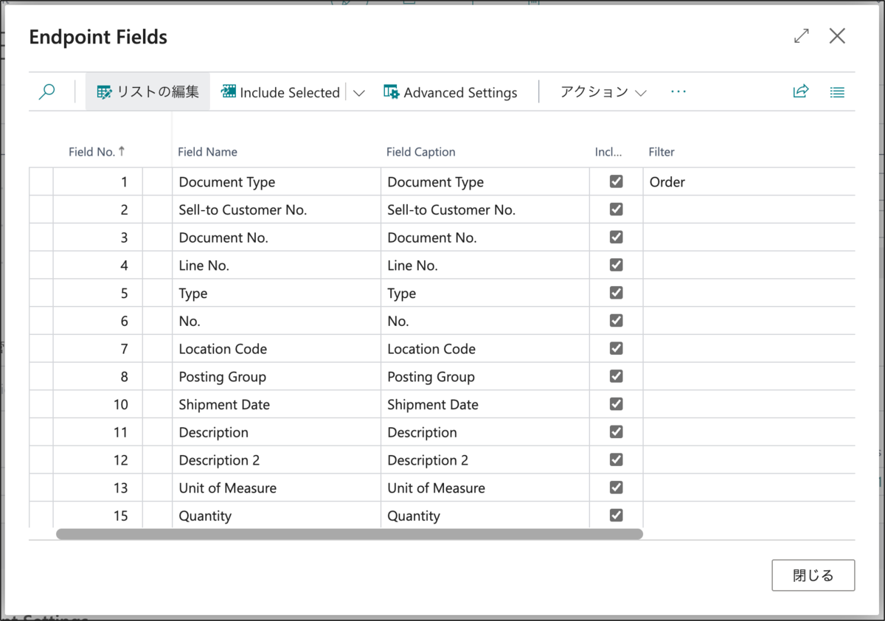Uncheck Include for field number 6
The image size is (885, 621).
point(617,321)
